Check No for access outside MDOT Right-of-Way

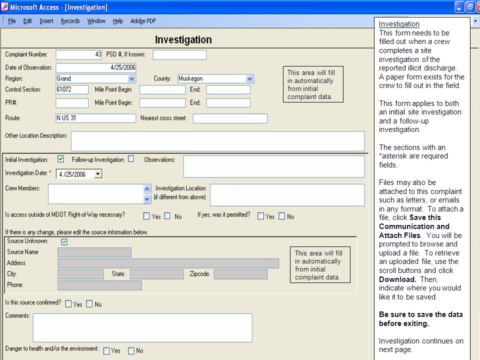pos(167,216)
